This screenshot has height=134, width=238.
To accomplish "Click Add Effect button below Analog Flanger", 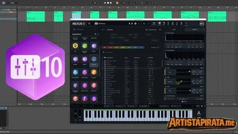I will point(185,101).
